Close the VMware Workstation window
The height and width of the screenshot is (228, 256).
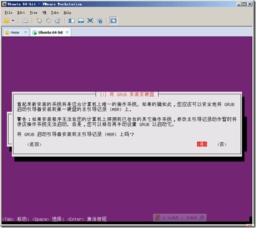pos(250,4)
